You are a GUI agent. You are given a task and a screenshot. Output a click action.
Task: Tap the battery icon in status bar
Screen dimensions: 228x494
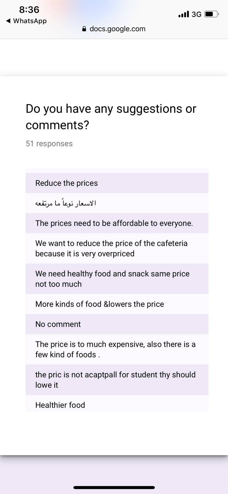[x=212, y=14]
